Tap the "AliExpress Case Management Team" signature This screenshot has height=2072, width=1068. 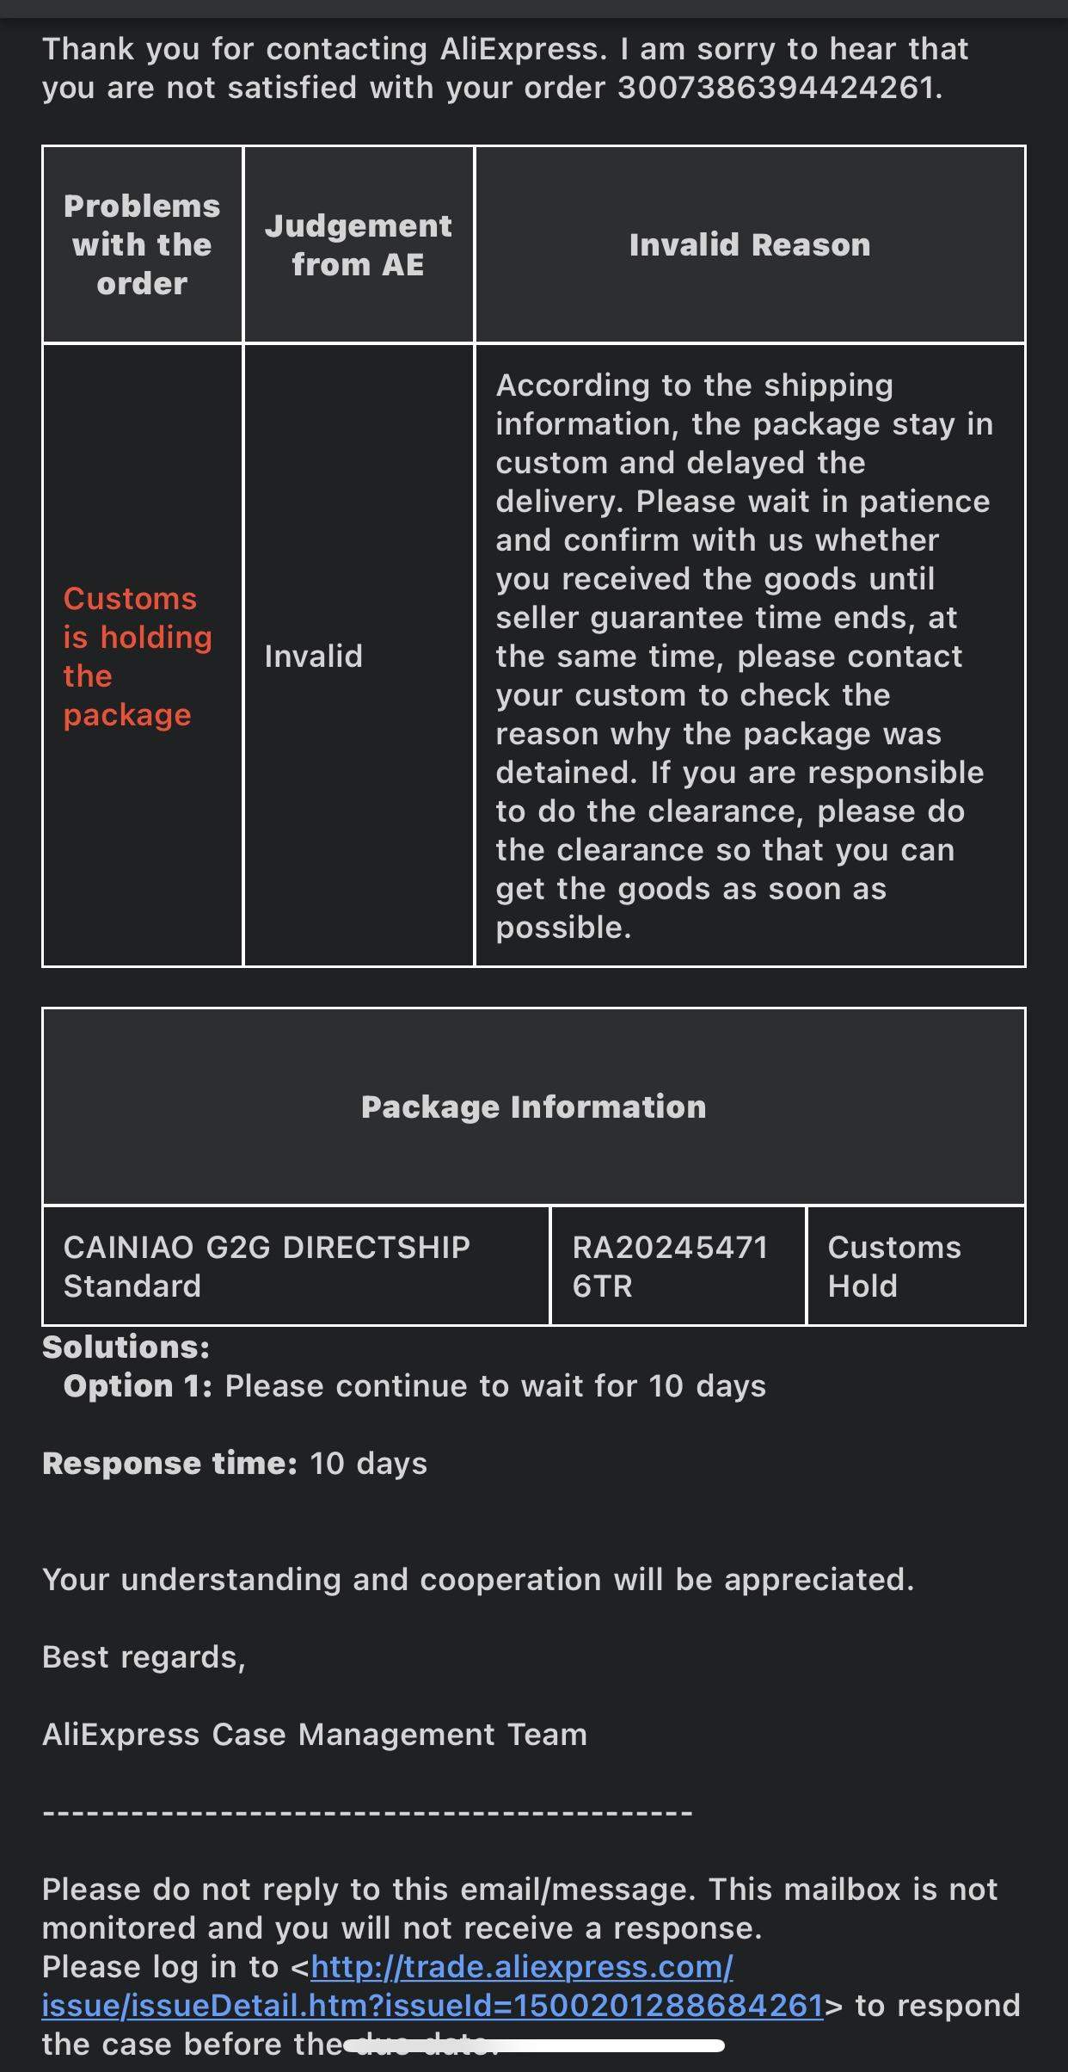pyautogui.click(x=315, y=1735)
